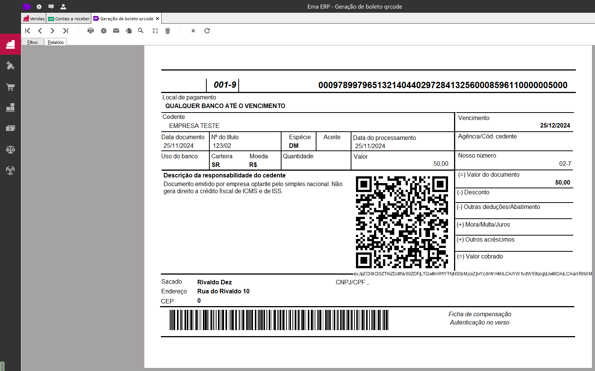Click the Vencimento date 25/12/2024
This screenshot has height=371, width=595.
point(555,125)
